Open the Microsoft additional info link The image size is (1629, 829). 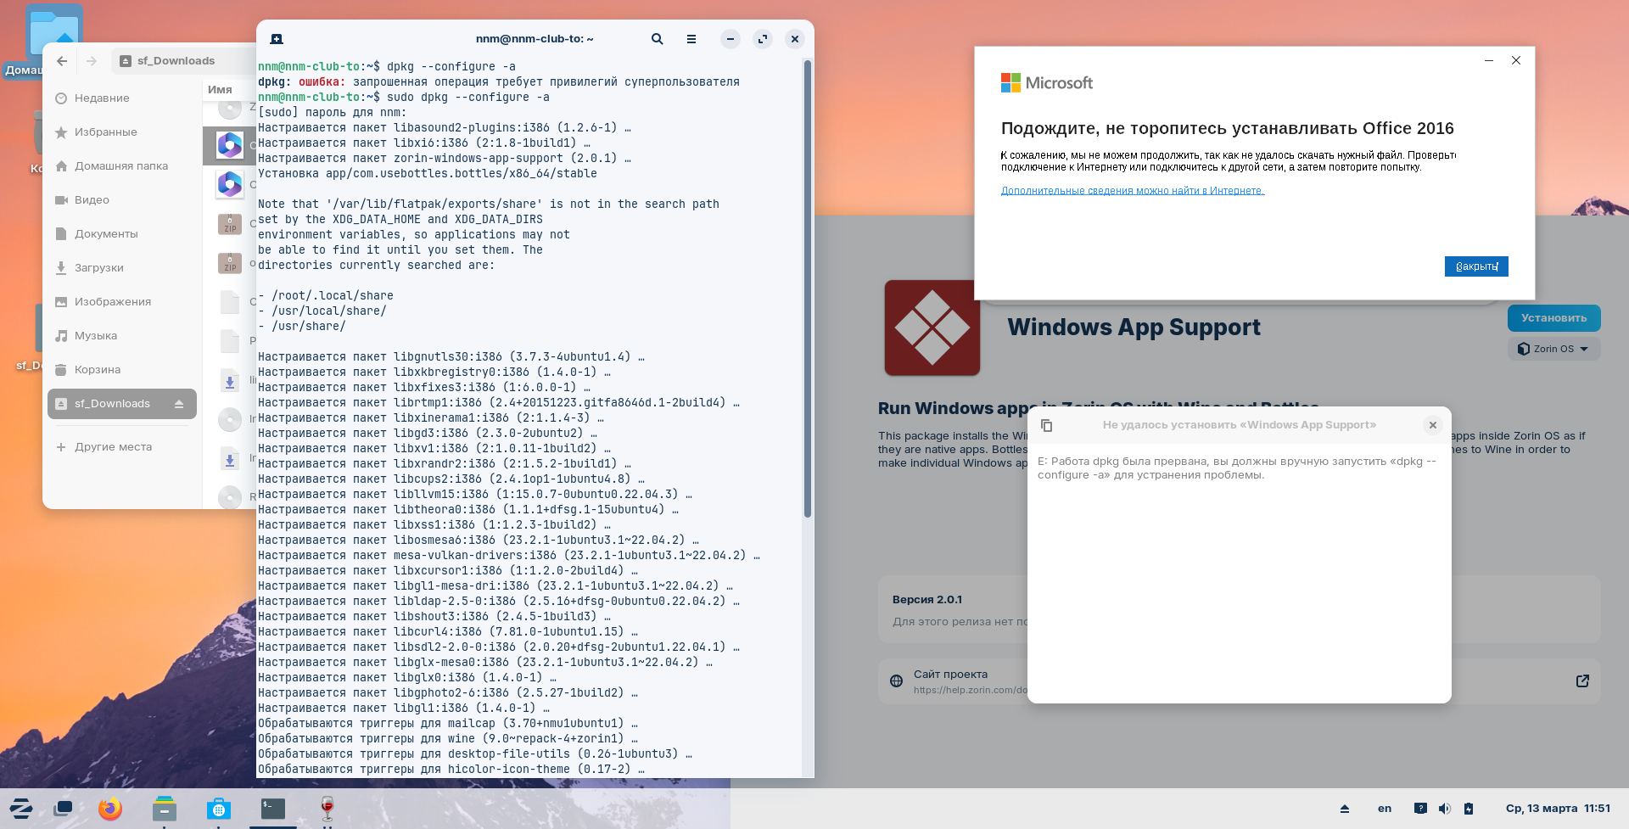(x=1133, y=191)
